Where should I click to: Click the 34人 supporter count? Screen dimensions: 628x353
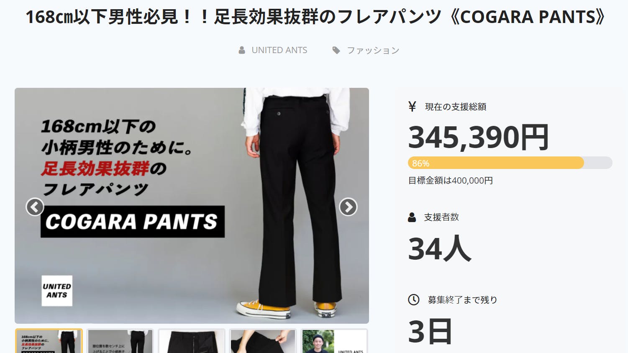tap(440, 248)
